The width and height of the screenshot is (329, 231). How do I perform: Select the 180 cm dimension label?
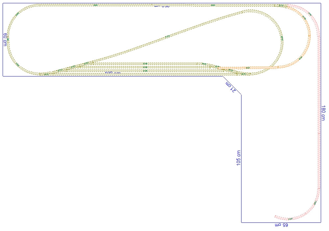(x=323, y=113)
